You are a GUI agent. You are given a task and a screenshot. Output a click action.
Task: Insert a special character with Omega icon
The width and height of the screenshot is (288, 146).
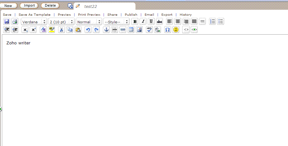[167, 30]
